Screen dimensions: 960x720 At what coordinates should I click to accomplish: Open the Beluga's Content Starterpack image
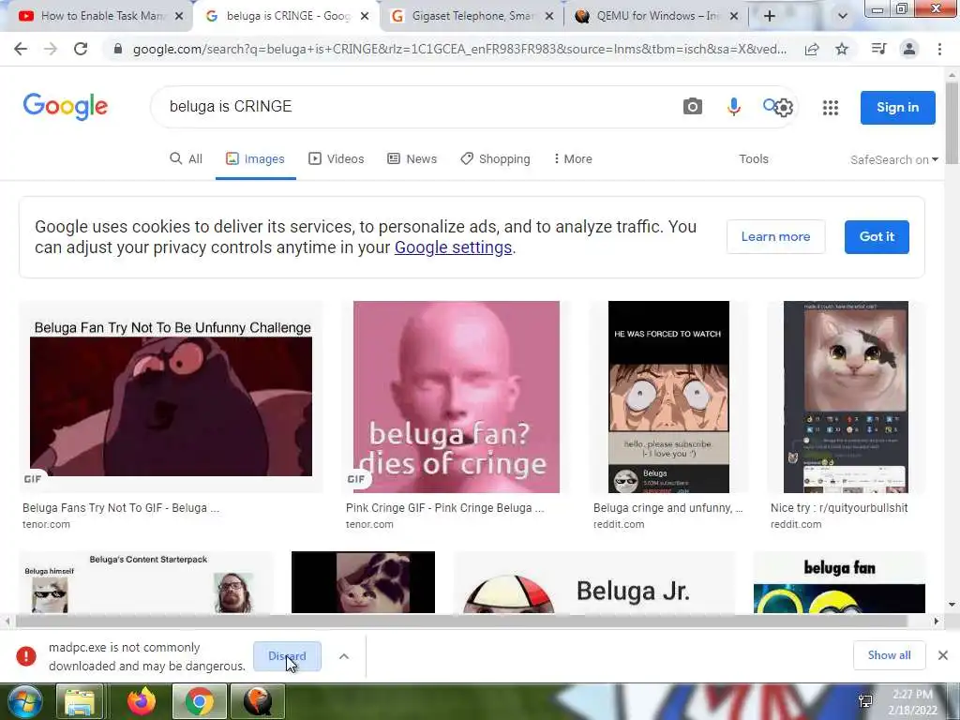146,582
